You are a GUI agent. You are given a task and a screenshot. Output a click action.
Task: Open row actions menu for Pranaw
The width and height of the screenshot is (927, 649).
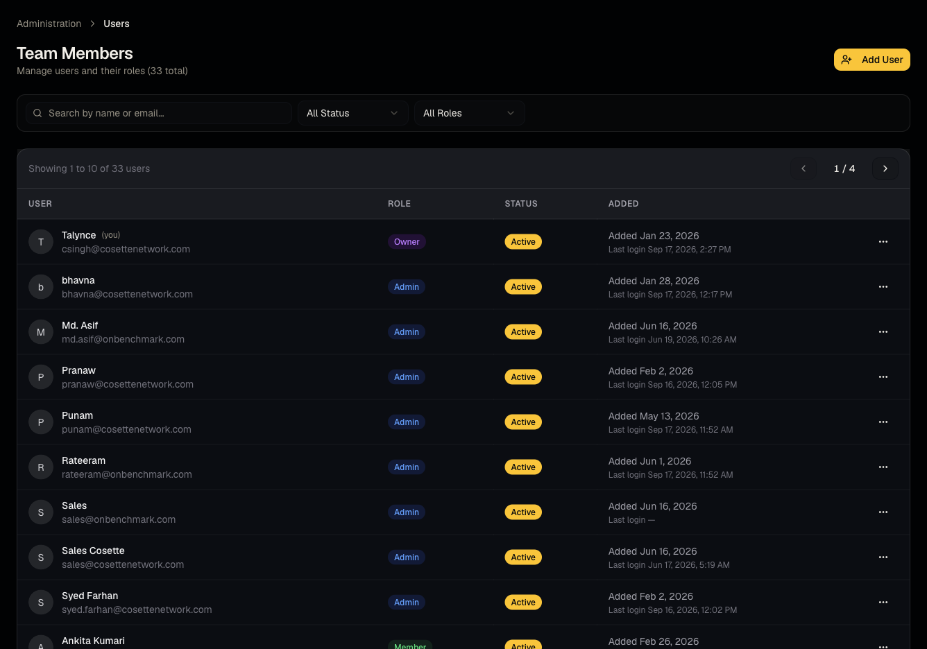point(883,377)
